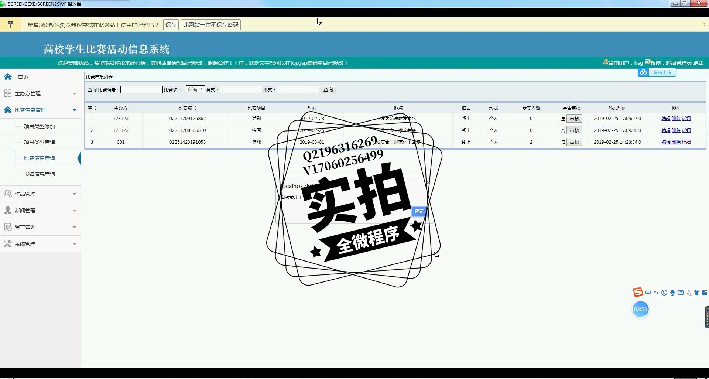Click the 留言管理 form icon
Image resolution: width=709 pixels, height=379 pixels.
point(8,227)
